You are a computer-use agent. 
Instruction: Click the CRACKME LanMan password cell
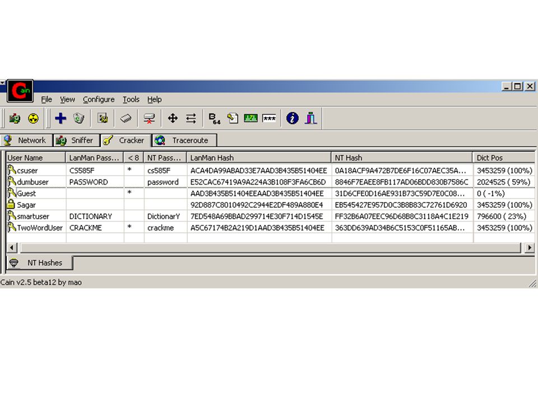click(85, 228)
